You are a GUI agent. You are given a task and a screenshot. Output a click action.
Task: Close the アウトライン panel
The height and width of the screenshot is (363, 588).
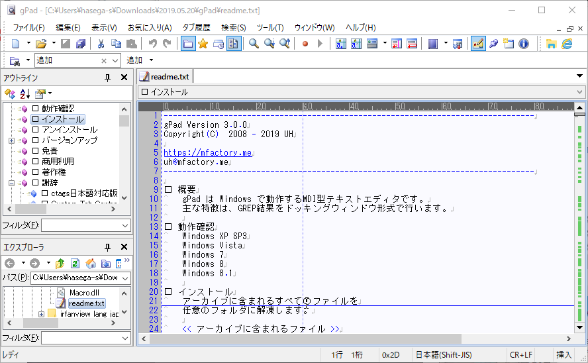point(124,78)
